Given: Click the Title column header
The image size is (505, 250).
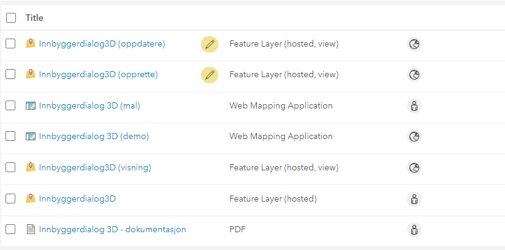Looking at the screenshot, I should point(34,18).
